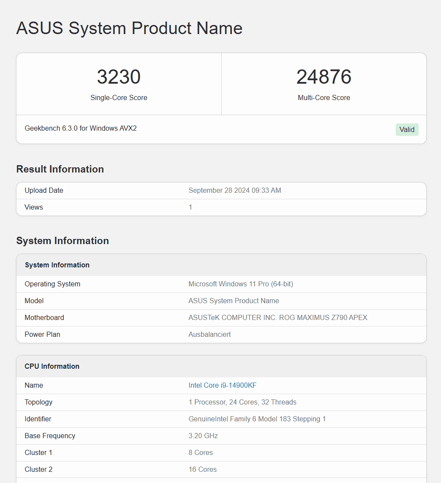Click the Cluster 2 value 16 Cores
The height and width of the screenshot is (483, 441).
203,469
